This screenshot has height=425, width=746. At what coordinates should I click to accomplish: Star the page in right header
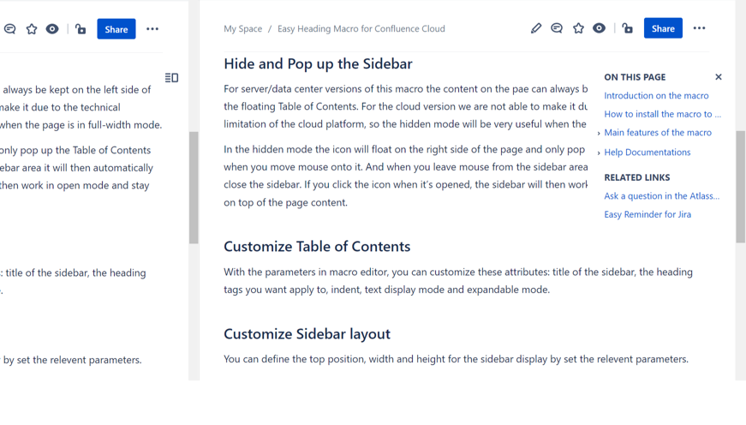click(578, 28)
